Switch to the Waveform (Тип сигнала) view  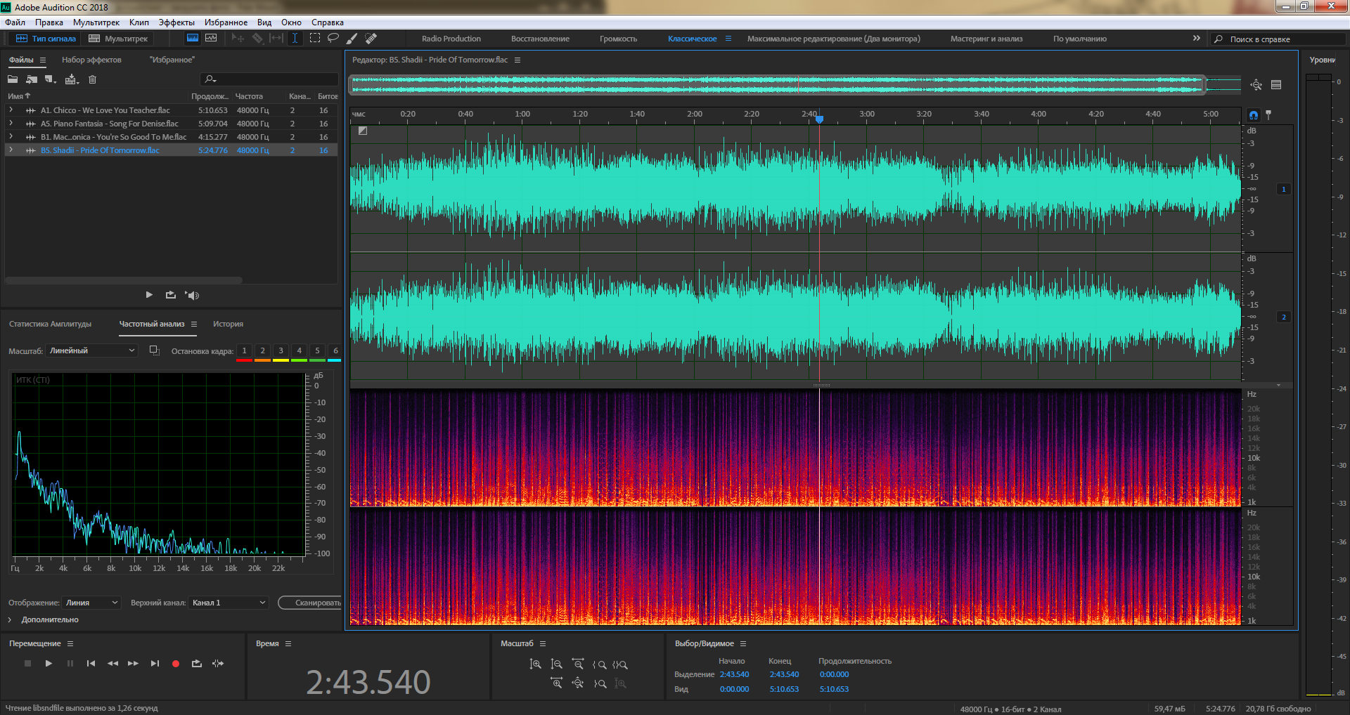pyautogui.click(x=46, y=39)
